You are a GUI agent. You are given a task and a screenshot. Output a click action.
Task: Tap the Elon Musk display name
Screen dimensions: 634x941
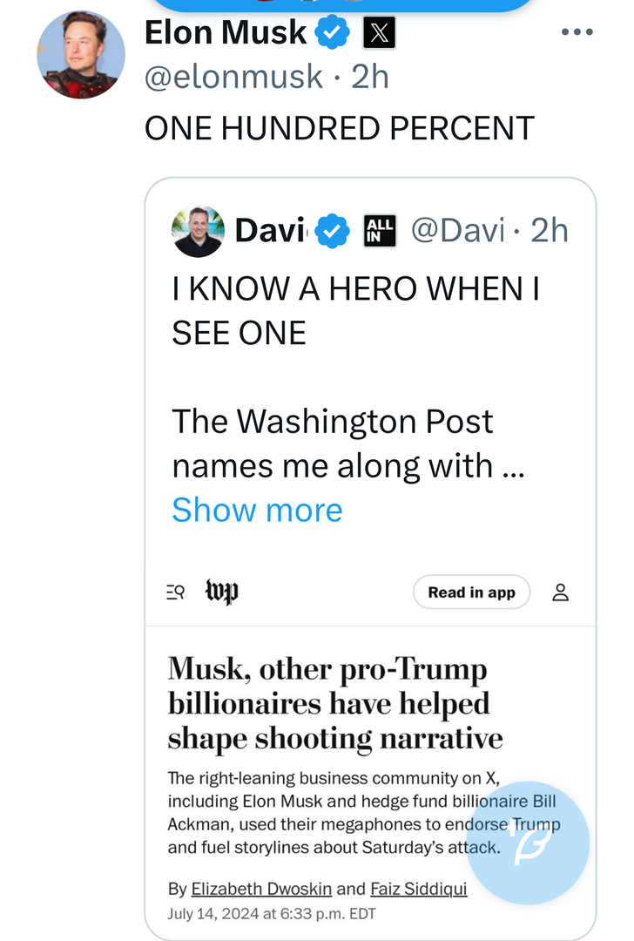[225, 33]
